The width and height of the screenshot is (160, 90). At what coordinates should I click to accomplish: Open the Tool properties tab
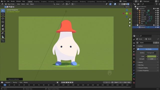(x=134, y=39)
